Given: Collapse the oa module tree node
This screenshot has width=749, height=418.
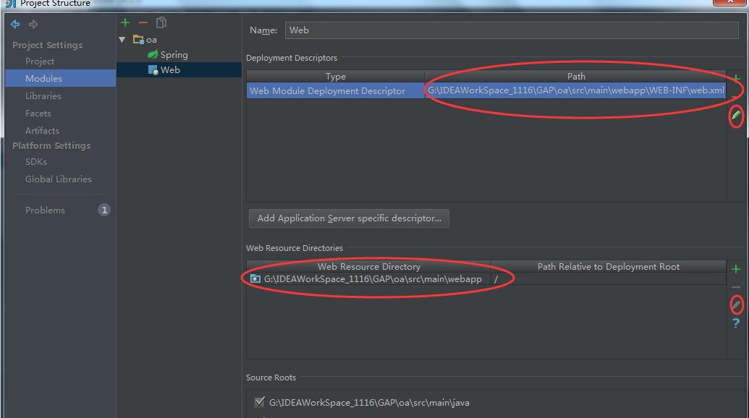Looking at the screenshot, I should pyautogui.click(x=122, y=40).
